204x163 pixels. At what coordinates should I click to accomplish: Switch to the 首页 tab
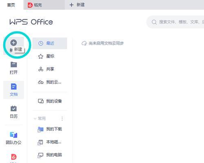point(11,5)
